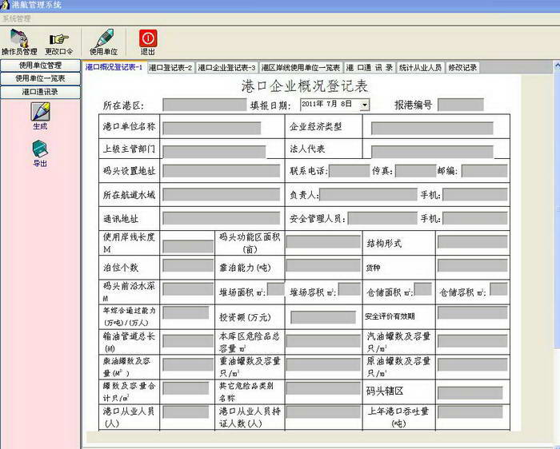This screenshot has width=560, height=449.
Task: Click the 手机 field beside 安全管理人员
Action: [475, 218]
